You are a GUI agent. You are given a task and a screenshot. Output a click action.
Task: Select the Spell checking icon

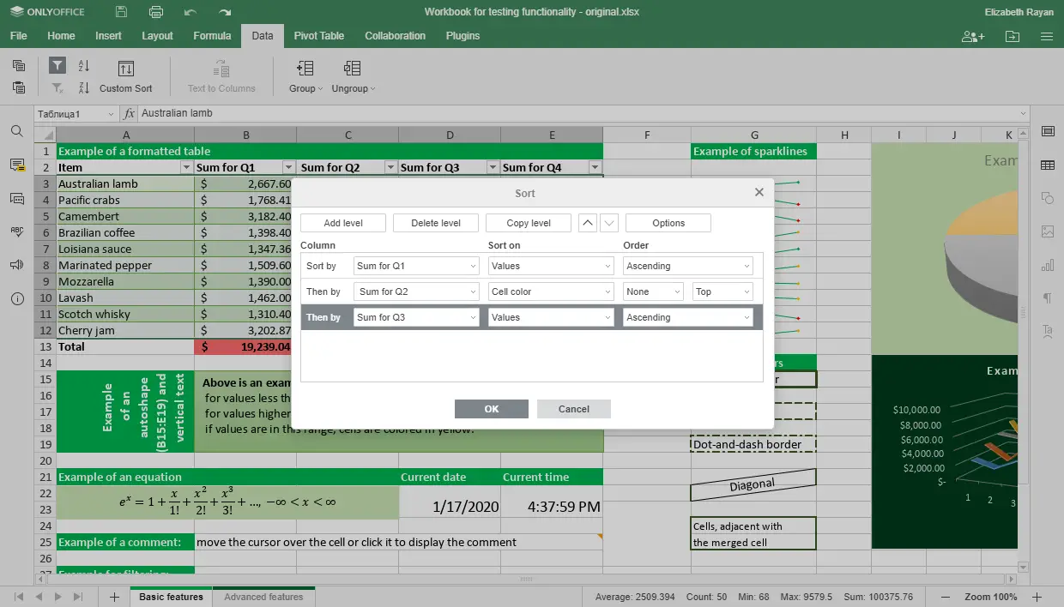[17, 232]
